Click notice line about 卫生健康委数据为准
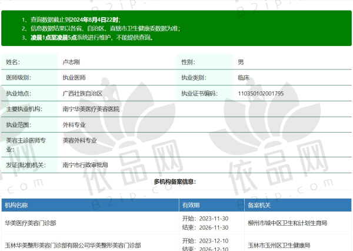 pos(105,28)
